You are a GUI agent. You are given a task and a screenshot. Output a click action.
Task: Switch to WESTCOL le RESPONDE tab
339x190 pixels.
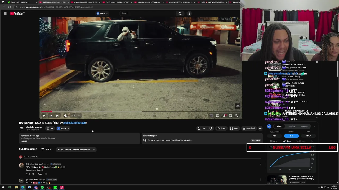180,2
